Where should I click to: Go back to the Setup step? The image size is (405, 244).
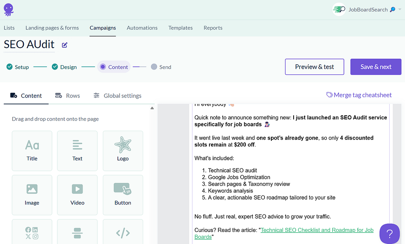pyautogui.click(x=18, y=67)
